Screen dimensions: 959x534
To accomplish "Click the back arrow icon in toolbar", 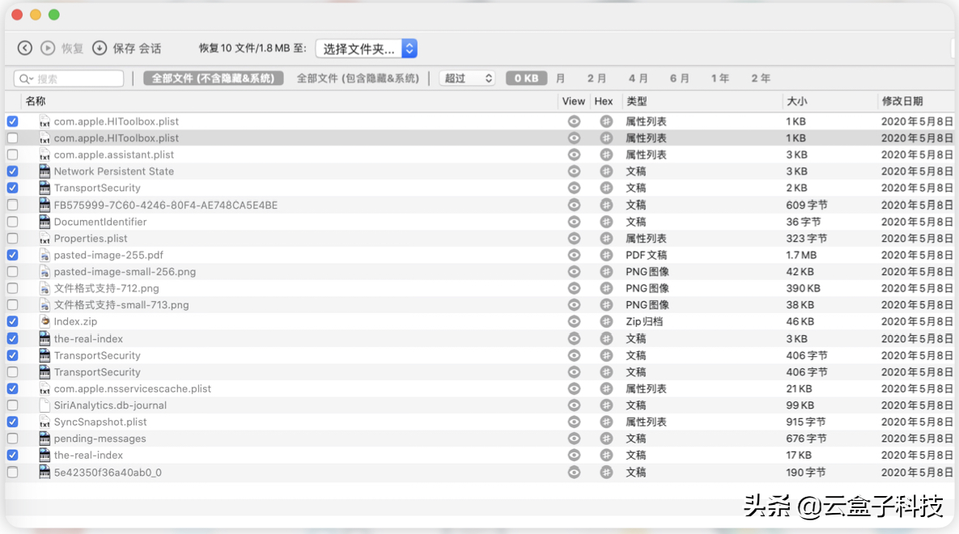I will click(25, 49).
